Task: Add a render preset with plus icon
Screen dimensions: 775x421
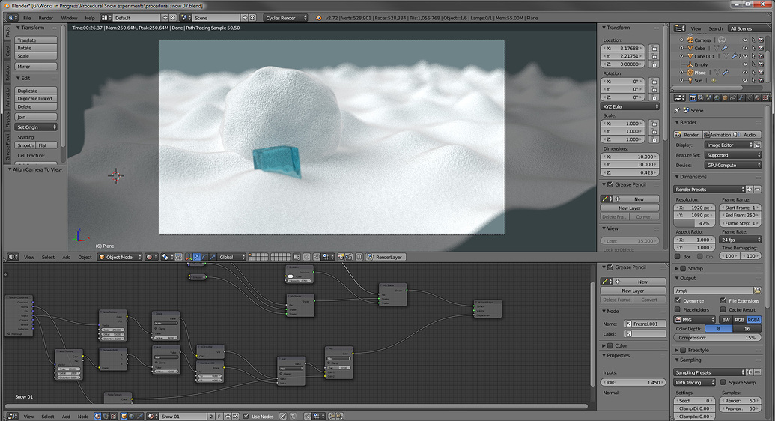Action: pos(750,189)
